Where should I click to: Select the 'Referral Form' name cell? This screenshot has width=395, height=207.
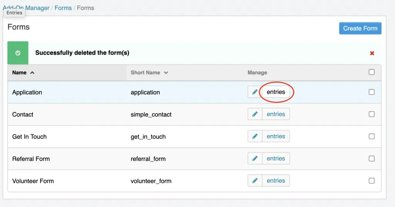31,159
